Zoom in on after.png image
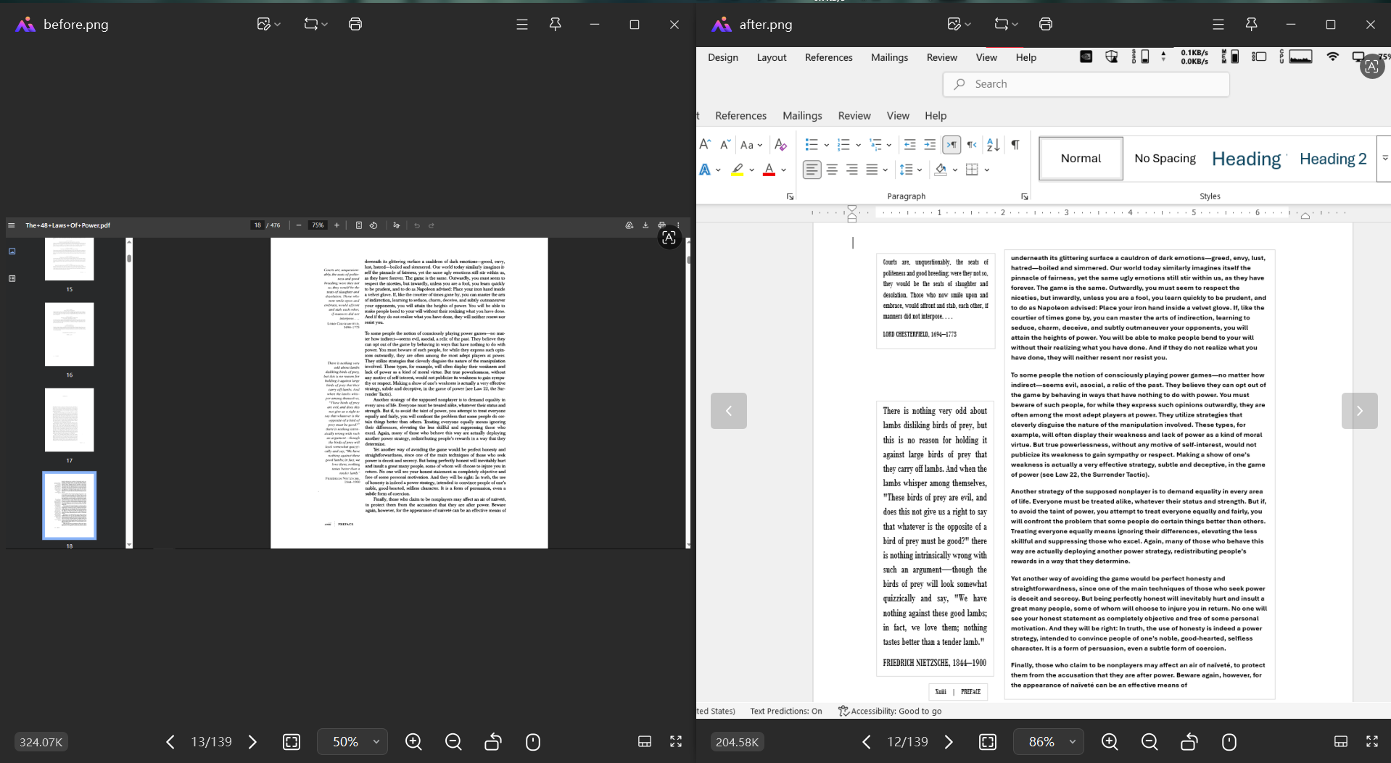 click(x=1110, y=742)
